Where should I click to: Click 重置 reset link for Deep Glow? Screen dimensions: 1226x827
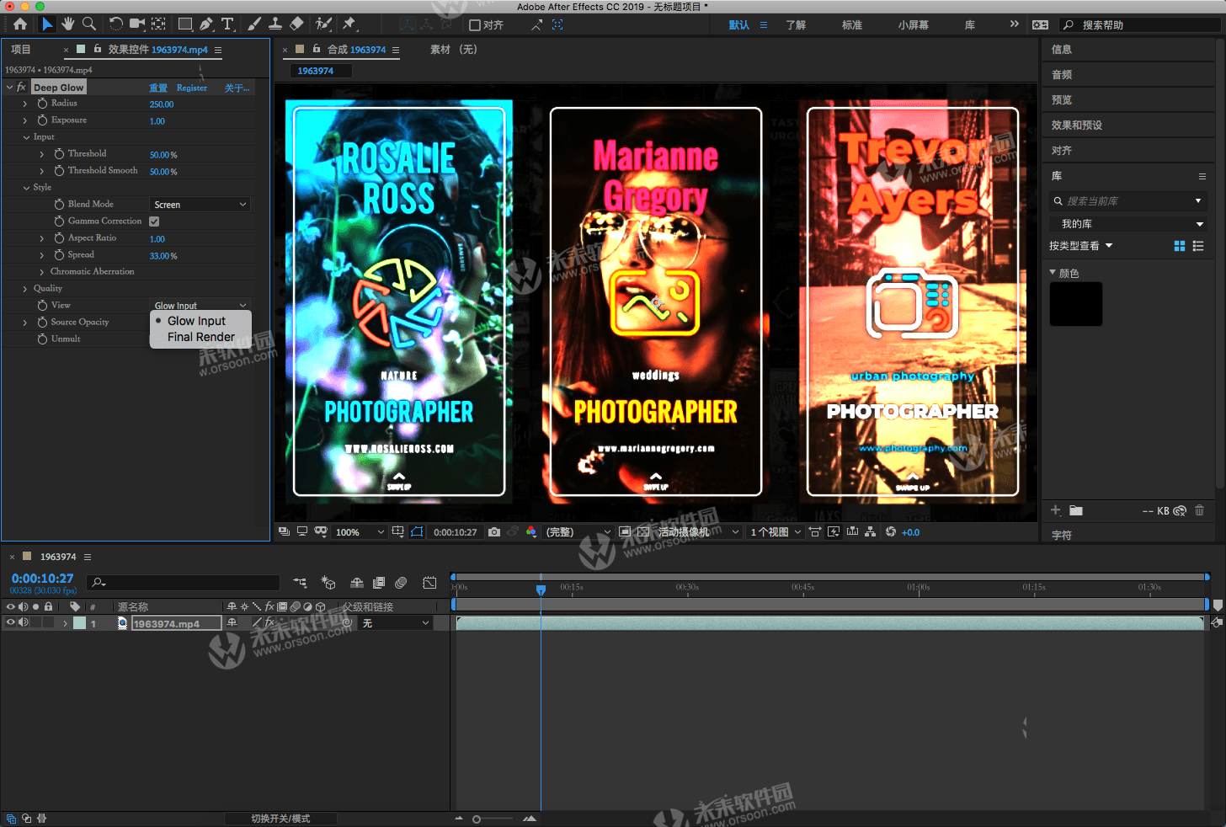158,88
